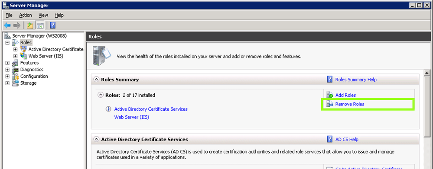
Task: Open the Action menu
Action: point(26,15)
